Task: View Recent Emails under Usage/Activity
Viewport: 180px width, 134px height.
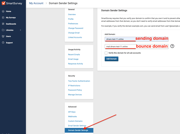Action: point(74,54)
